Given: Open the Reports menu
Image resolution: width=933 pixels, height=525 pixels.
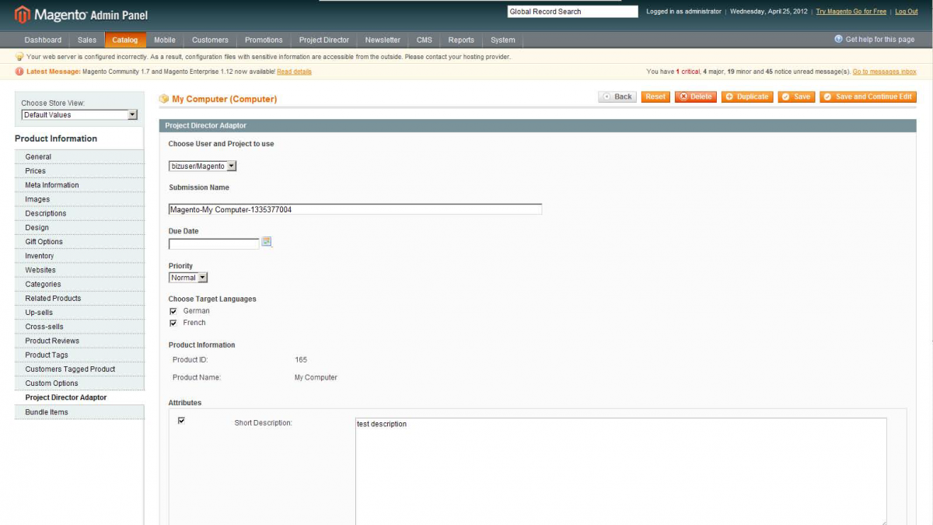Looking at the screenshot, I should 461,40.
